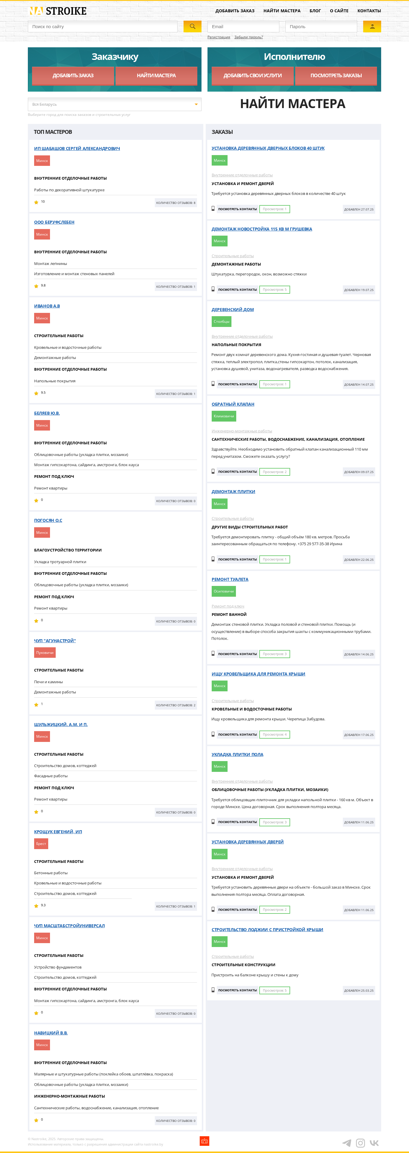Click Столбцы city tag in Деревенский дом

[222, 321]
